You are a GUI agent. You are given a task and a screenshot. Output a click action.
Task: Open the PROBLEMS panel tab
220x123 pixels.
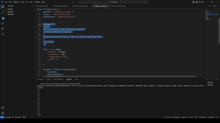(x=40, y=79)
